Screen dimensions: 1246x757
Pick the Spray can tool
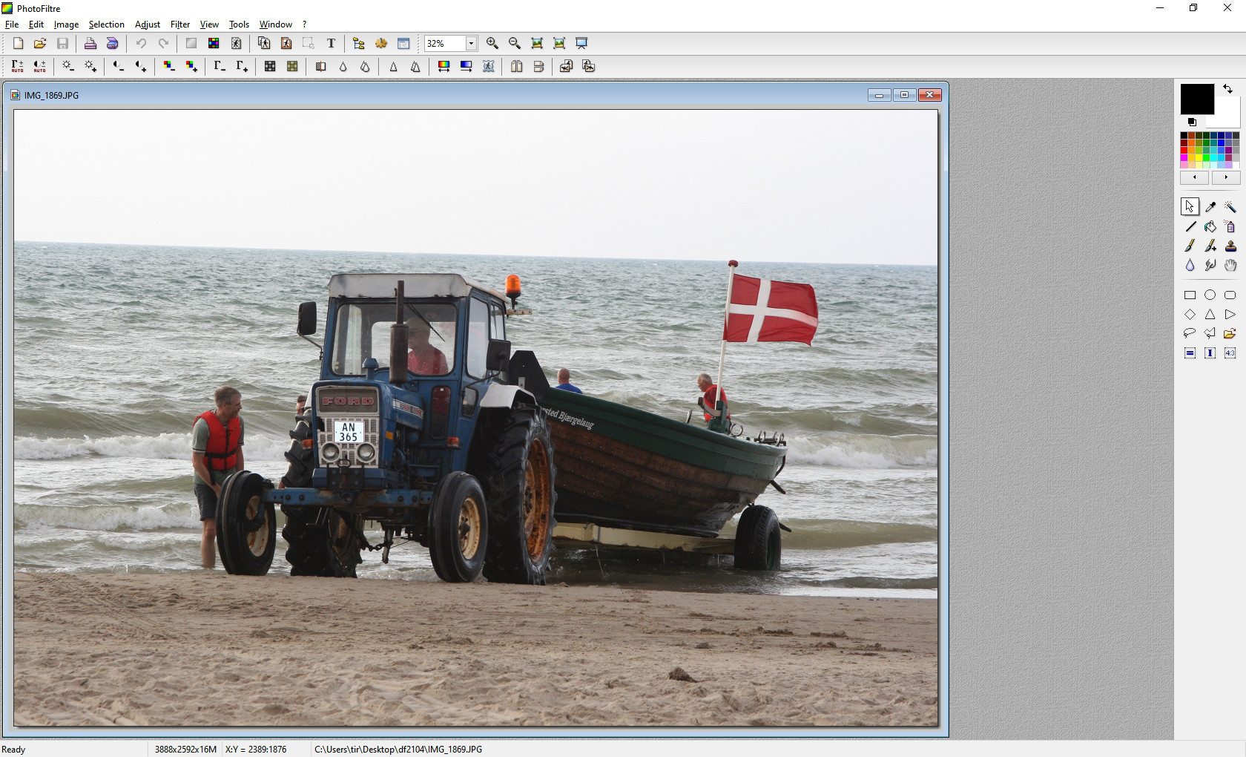(x=1230, y=226)
